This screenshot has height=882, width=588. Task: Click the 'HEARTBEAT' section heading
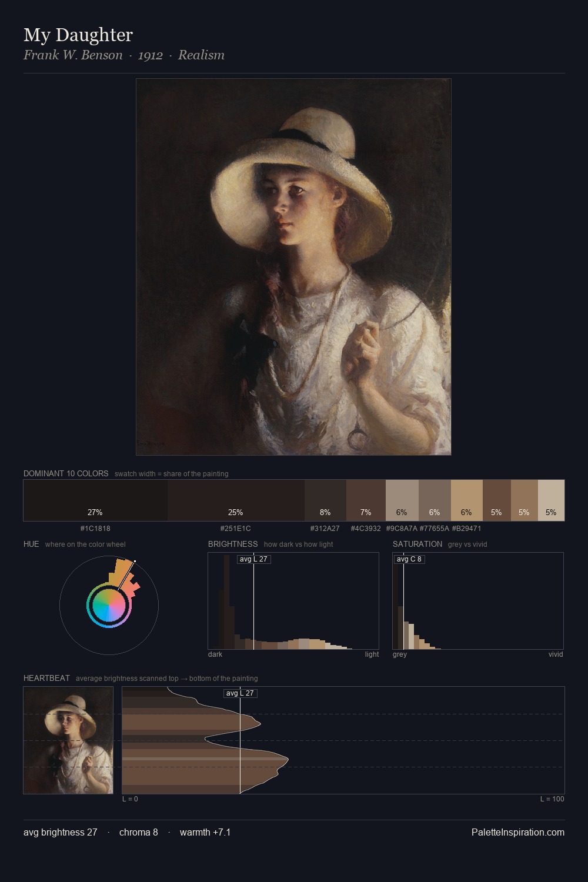click(x=46, y=678)
